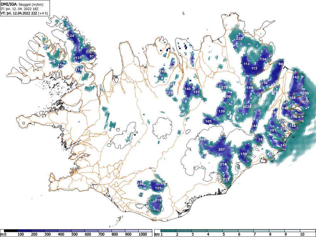The width and height of the screenshot is (316, 237).
Task: Click visibility value 157 on the map
Action: 196,92
